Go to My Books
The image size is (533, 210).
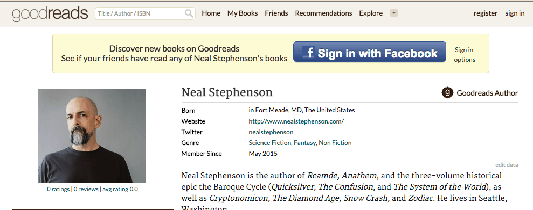point(243,13)
